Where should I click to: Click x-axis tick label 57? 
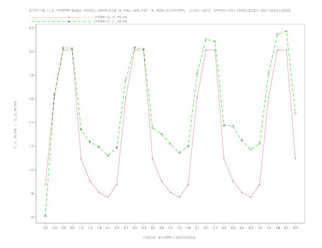pyautogui.click(x=215, y=228)
